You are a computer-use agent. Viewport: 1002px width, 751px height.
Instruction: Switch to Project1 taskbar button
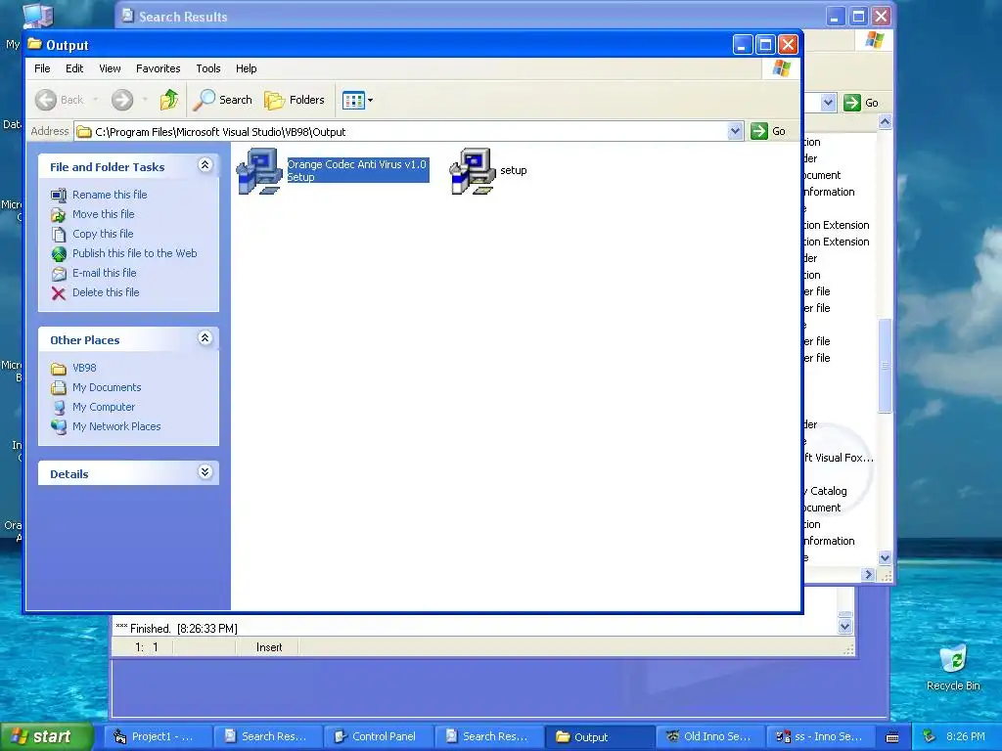coord(157,736)
